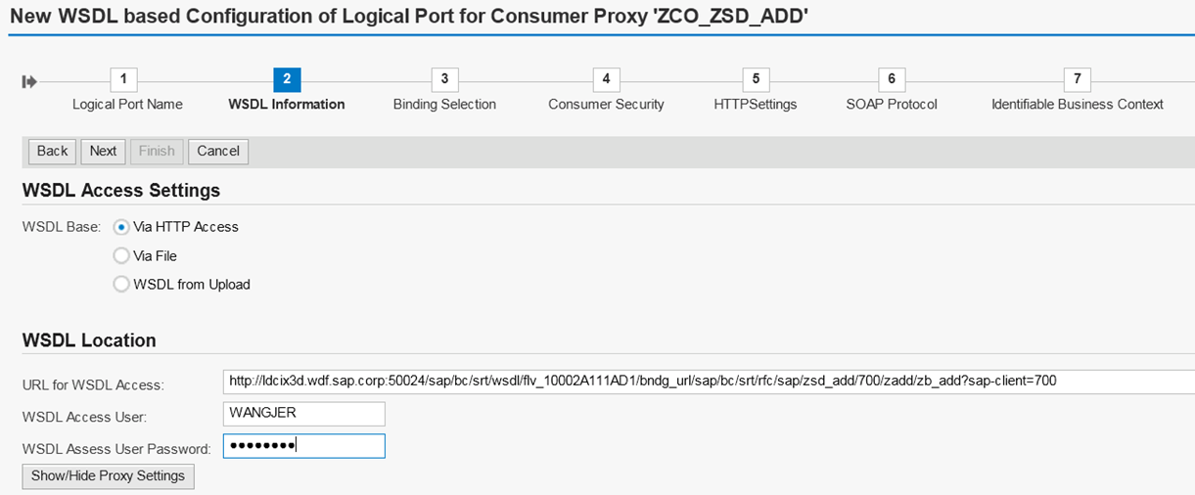Click the Back button
Screen dimensions: 1195x495
[x=52, y=151]
